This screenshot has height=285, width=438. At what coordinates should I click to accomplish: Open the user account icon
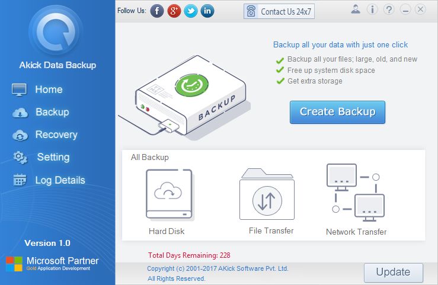tap(355, 9)
